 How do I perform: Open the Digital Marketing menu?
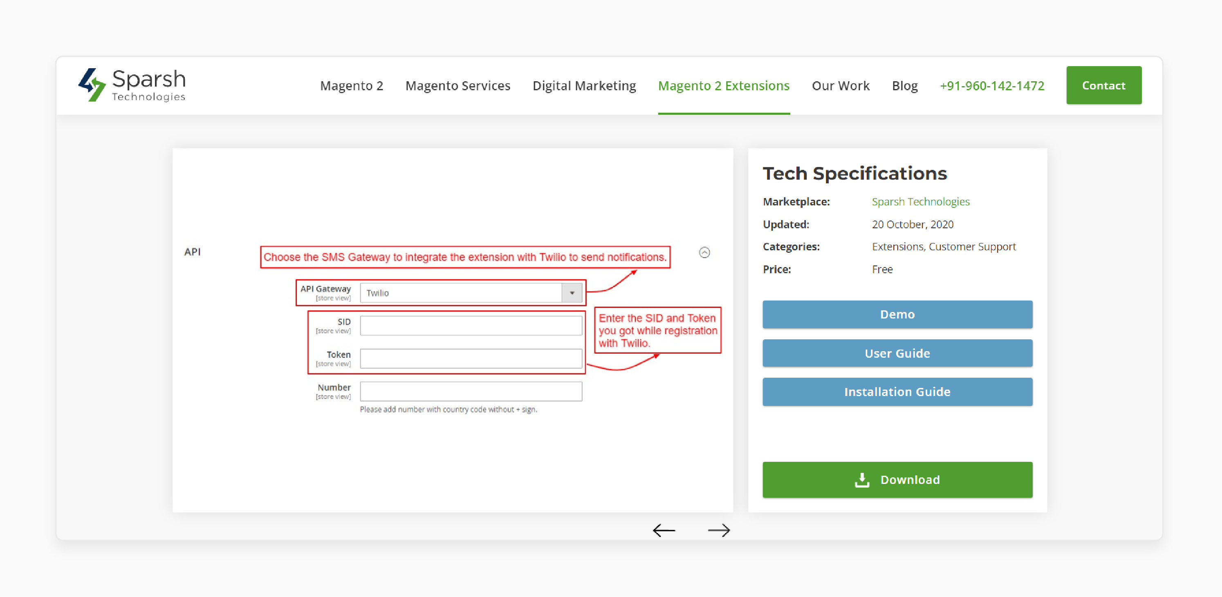coord(584,86)
